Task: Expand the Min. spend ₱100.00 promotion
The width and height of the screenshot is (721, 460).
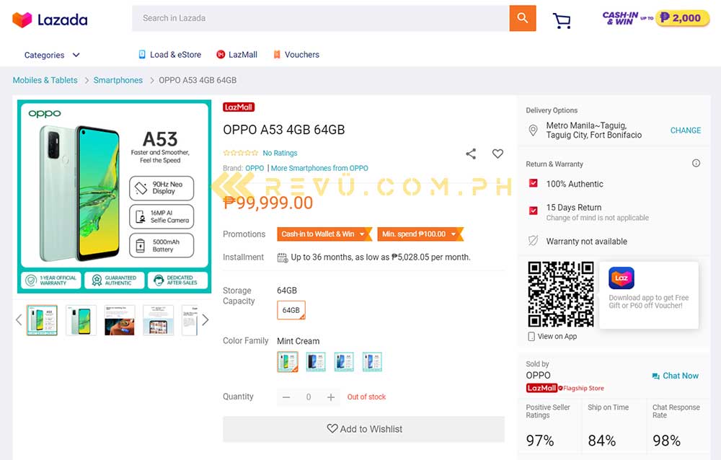Action: pyautogui.click(x=420, y=234)
